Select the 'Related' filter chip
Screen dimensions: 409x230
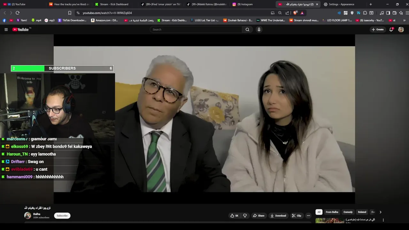362,212
